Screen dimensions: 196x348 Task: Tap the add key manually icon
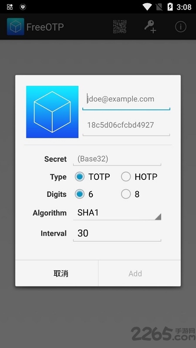tap(150, 27)
